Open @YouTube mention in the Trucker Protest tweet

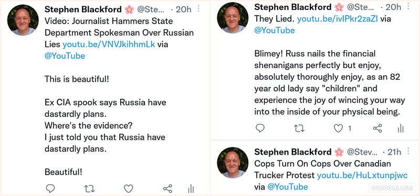(x=288, y=187)
